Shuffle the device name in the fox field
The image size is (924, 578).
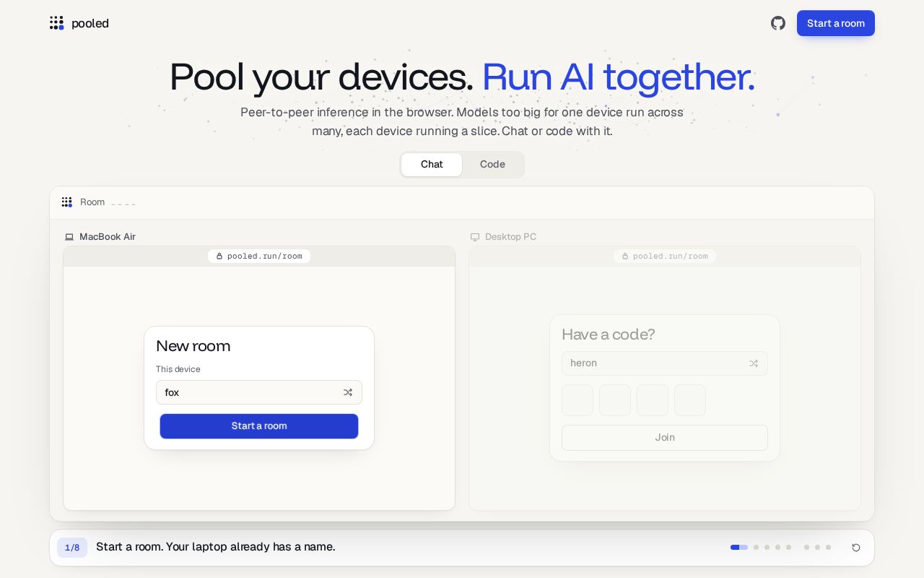(x=348, y=392)
